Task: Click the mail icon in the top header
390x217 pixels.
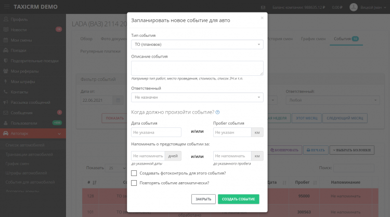Action: [263, 7]
